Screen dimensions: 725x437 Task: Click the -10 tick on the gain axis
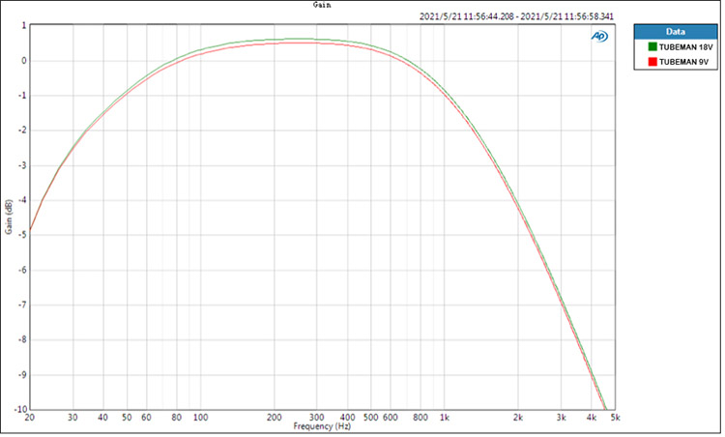[x=19, y=409]
